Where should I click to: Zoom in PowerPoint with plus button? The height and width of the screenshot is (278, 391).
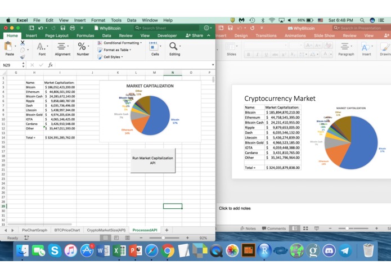click(x=376, y=228)
